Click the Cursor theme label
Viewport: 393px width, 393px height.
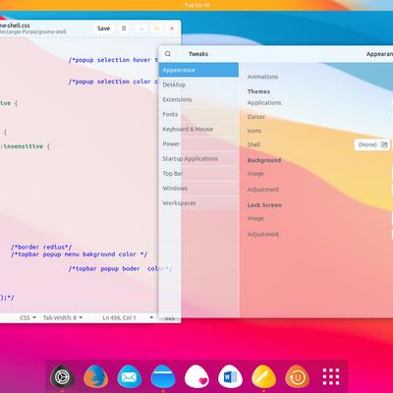[x=256, y=117]
